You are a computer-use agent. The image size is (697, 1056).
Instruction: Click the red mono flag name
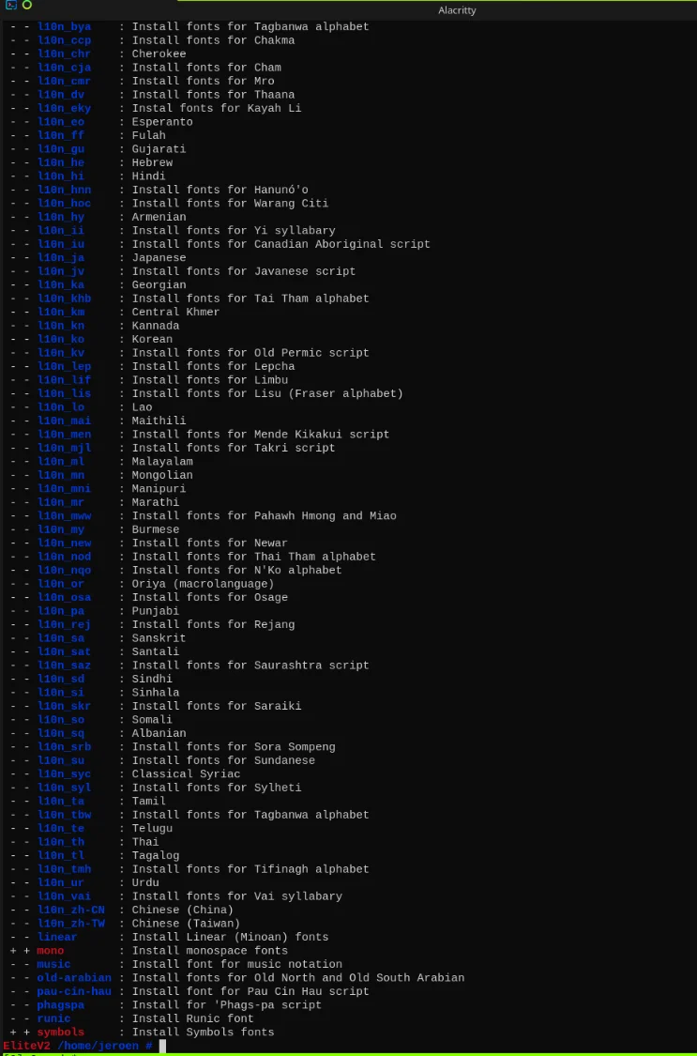click(x=51, y=951)
